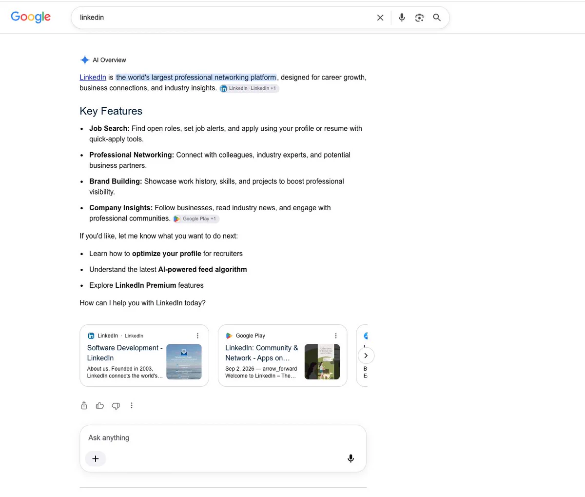Click 'How can I help you with LinkedIn today?'
The width and height of the screenshot is (585, 497).
click(x=143, y=303)
